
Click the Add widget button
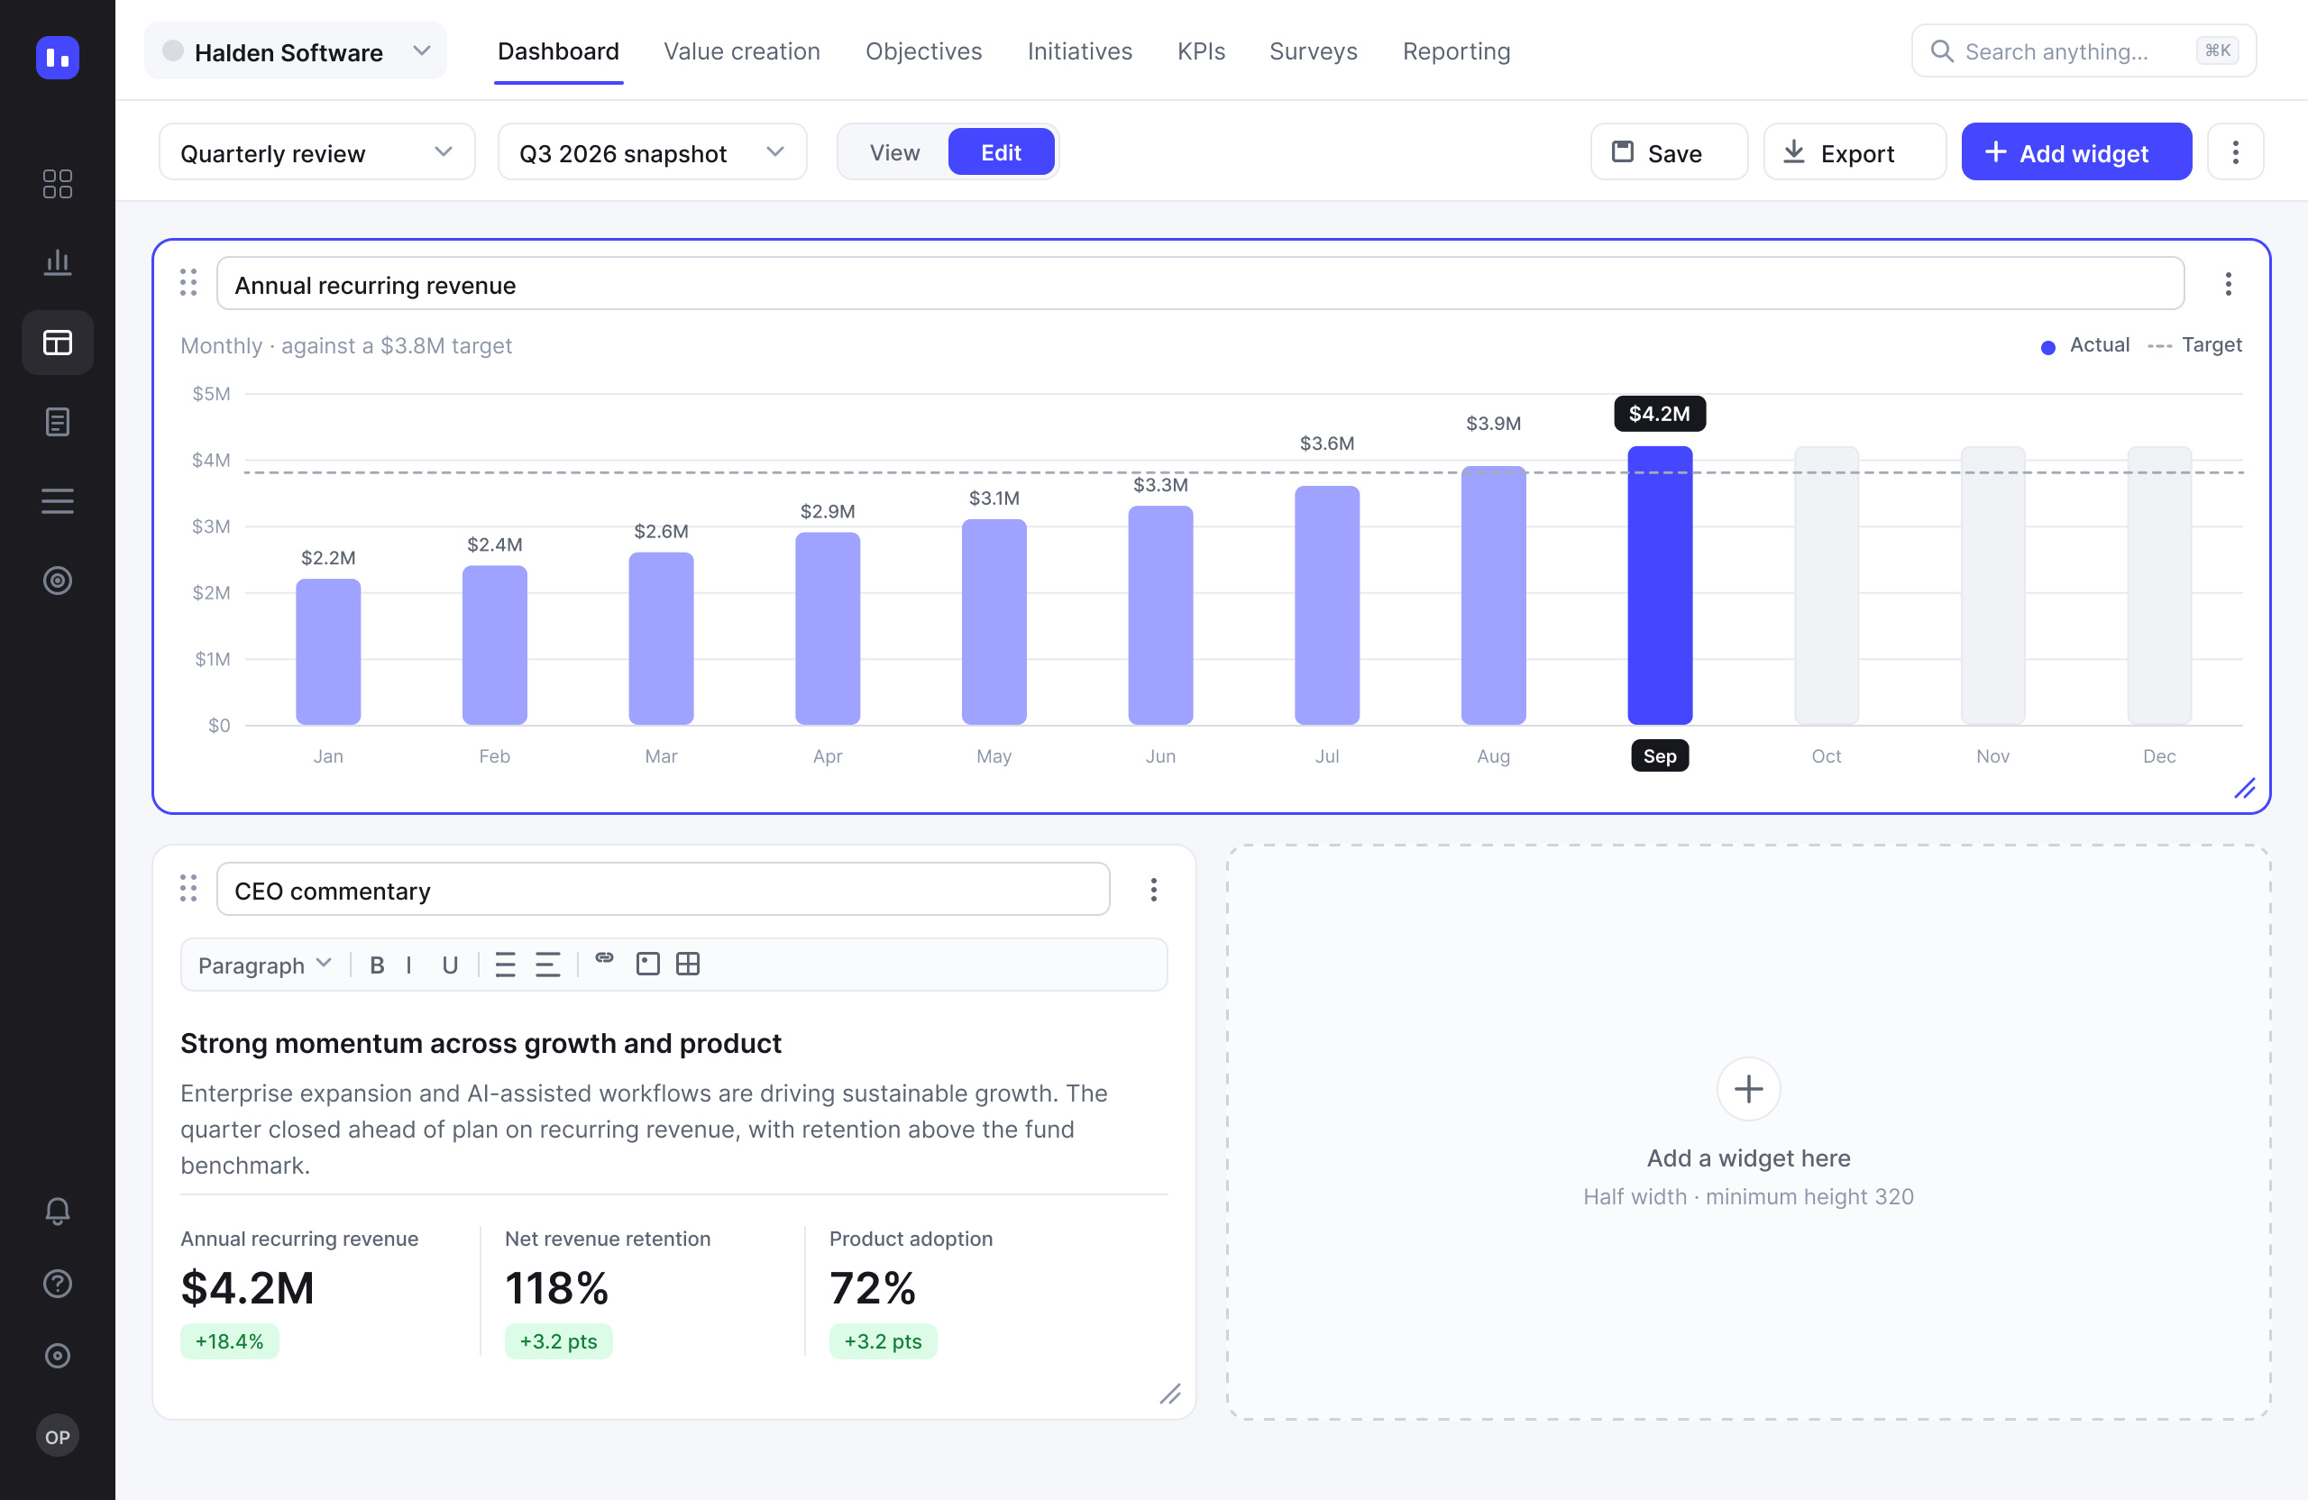tap(2076, 152)
